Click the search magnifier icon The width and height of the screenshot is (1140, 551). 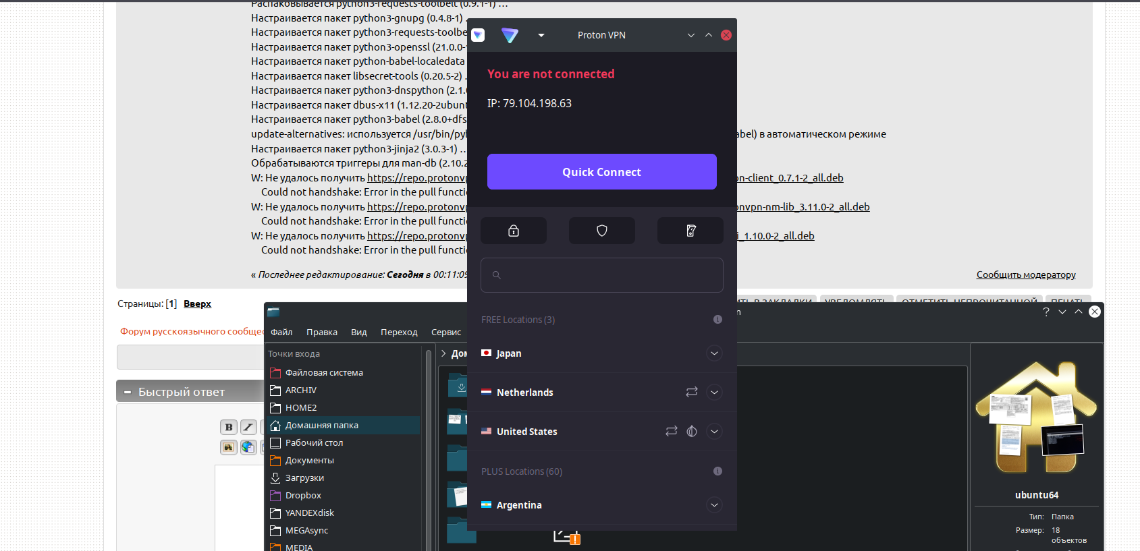(497, 275)
